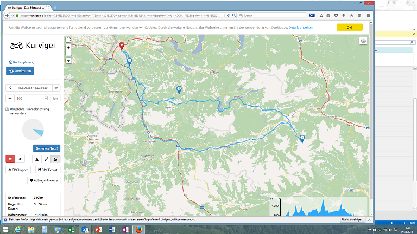The height and width of the screenshot is (234, 417).
Task: Open PowerPoint from the Windows taskbar
Action: point(98,230)
